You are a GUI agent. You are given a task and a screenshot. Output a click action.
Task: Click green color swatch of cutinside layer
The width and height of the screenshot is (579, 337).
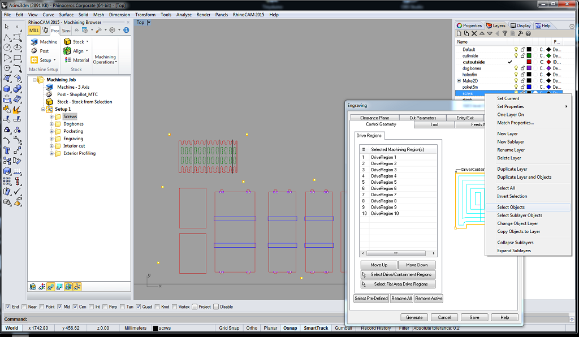tap(529, 56)
